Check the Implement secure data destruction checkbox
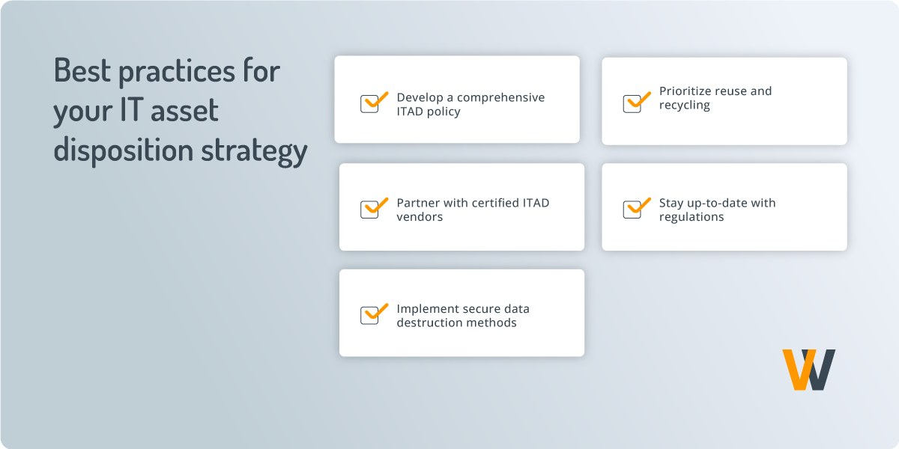Image resolution: width=899 pixels, height=449 pixels. tap(372, 315)
